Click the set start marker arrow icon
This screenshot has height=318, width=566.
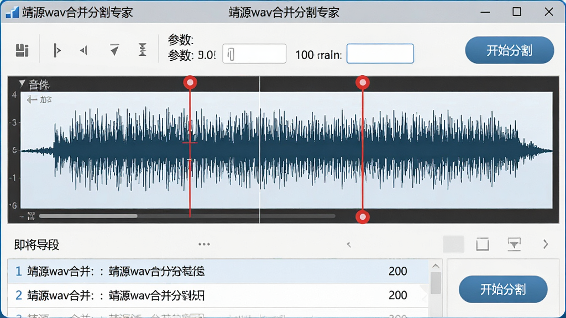click(x=57, y=50)
